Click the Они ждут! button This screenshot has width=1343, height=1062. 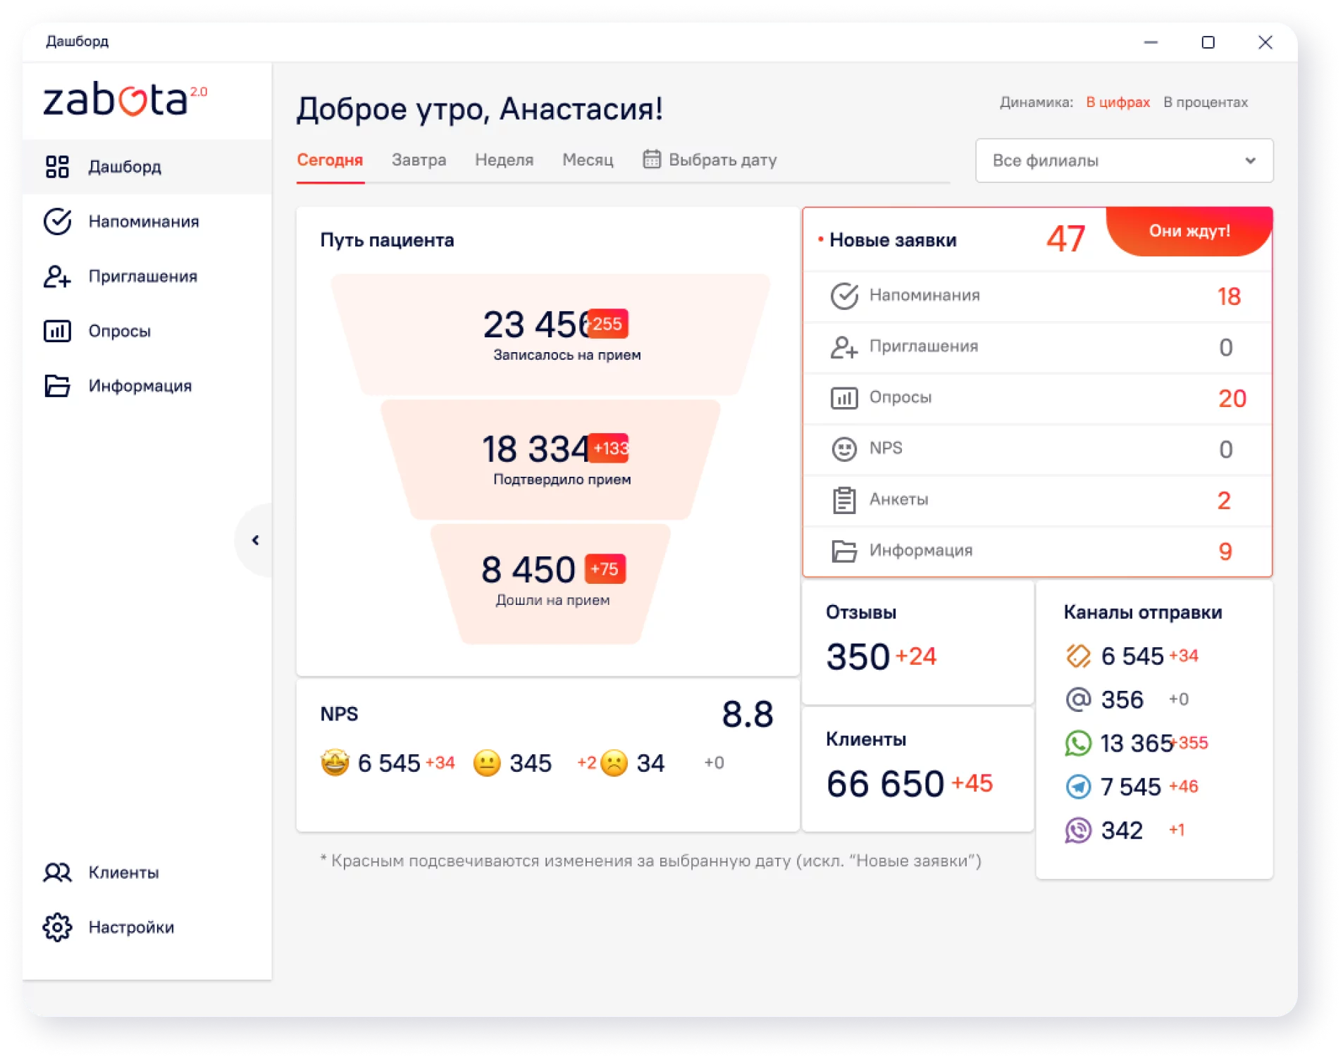pyautogui.click(x=1189, y=231)
